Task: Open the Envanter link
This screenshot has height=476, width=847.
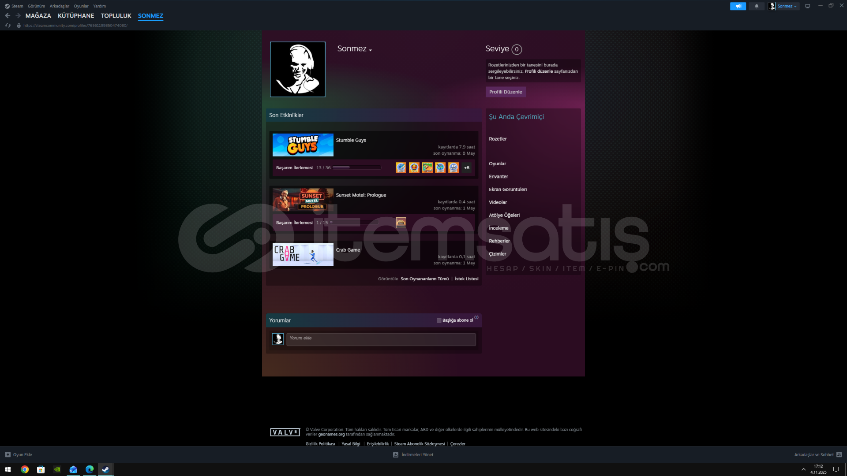Action: [x=498, y=176]
